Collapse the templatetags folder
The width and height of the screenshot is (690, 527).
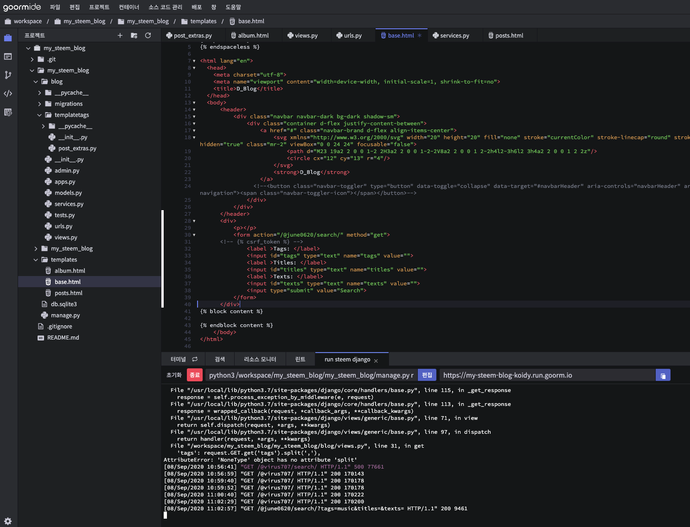tap(39, 115)
